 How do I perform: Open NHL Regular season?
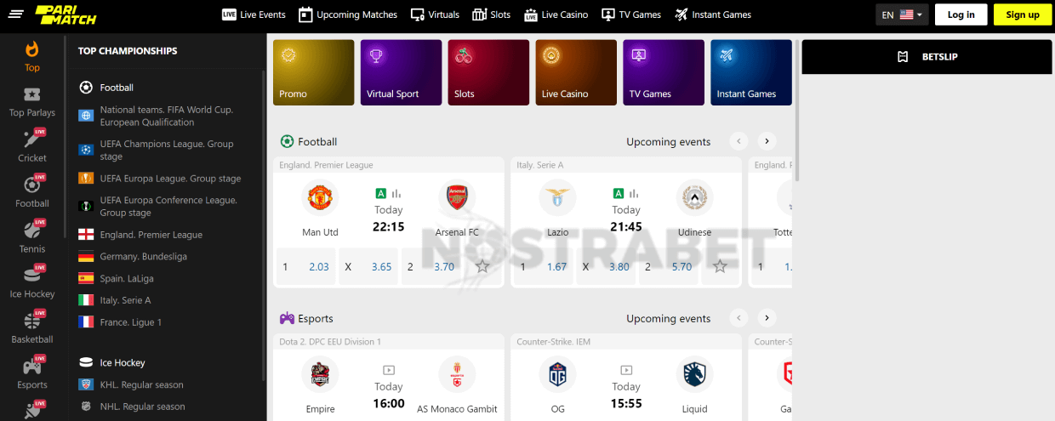pos(132,407)
